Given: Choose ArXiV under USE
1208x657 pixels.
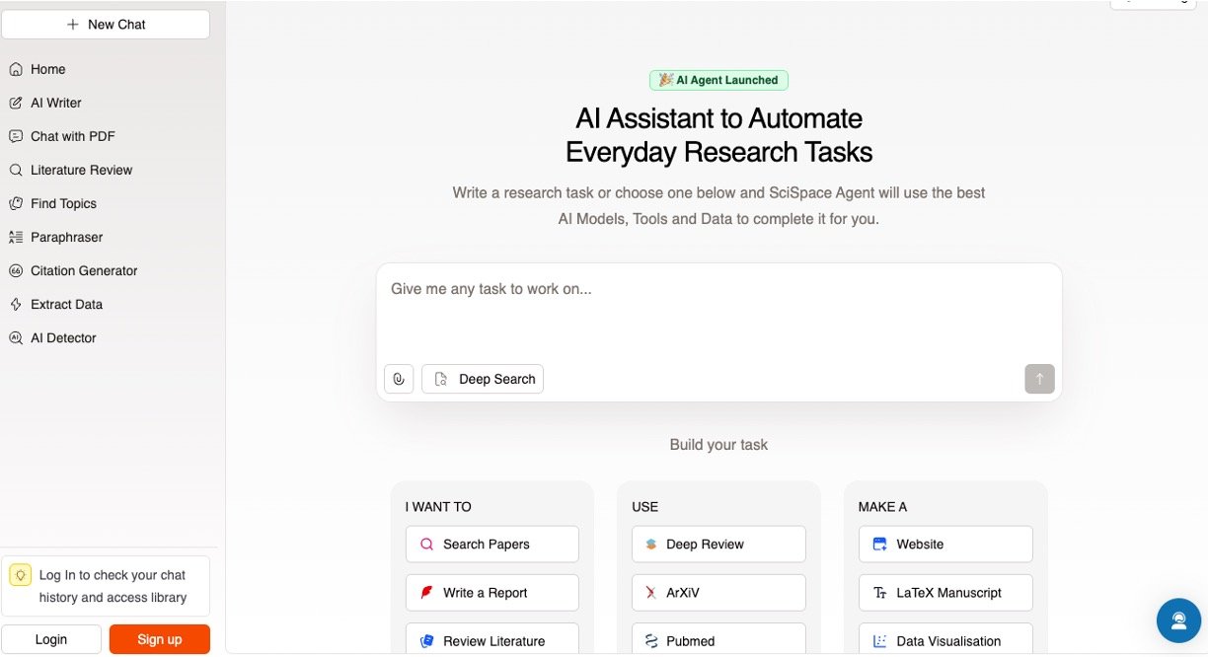Looking at the screenshot, I should 718,593.
